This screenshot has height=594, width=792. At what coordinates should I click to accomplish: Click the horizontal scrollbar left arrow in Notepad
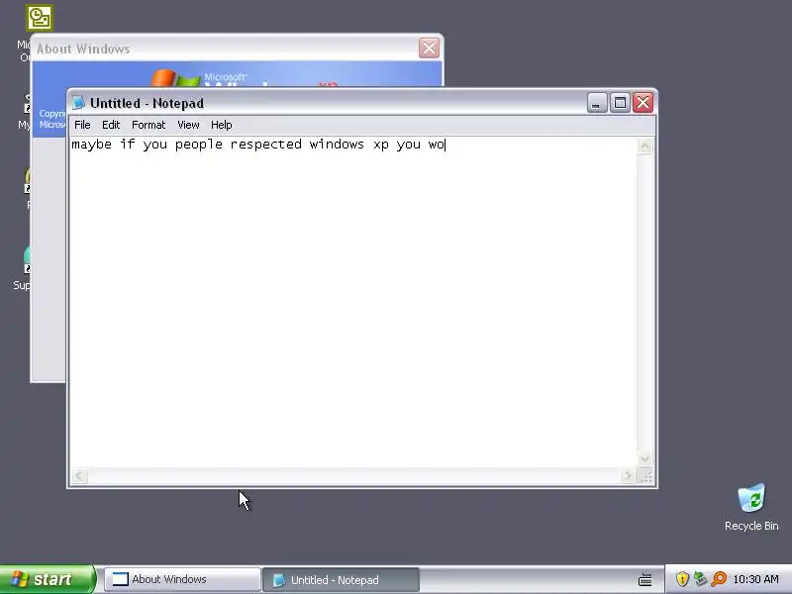point(79,475)
